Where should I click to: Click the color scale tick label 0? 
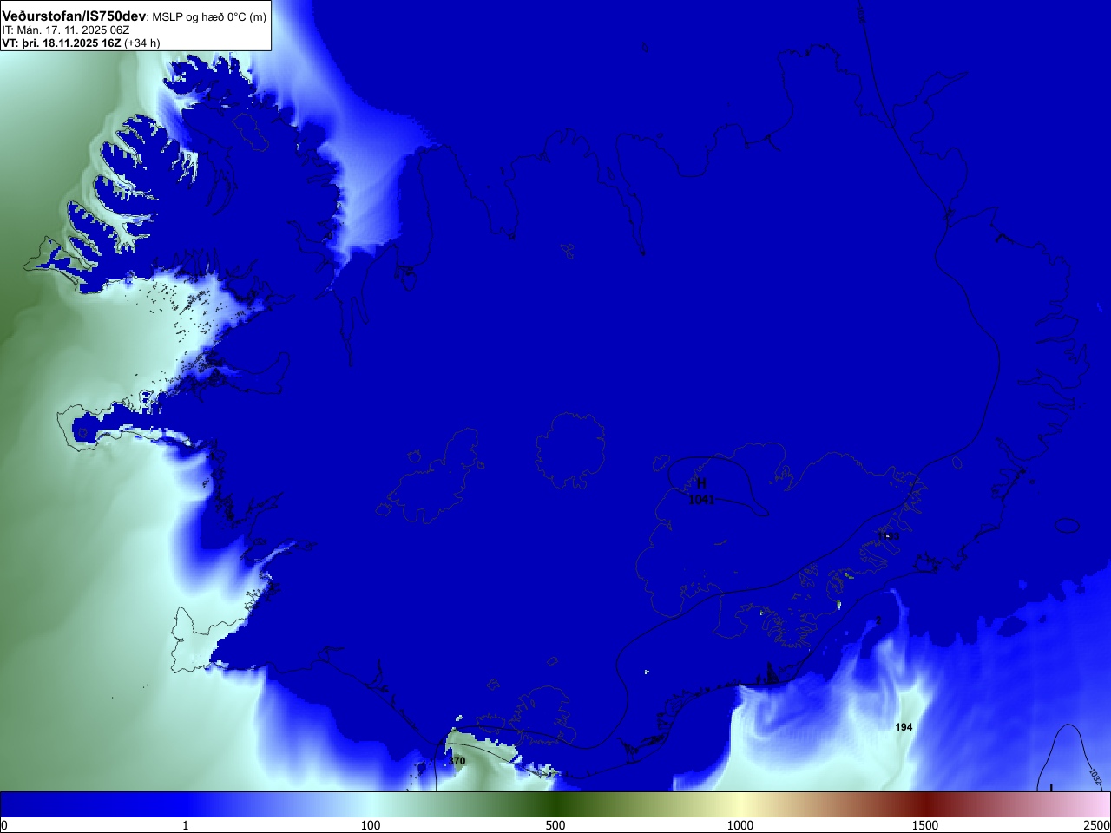point(3,825)
